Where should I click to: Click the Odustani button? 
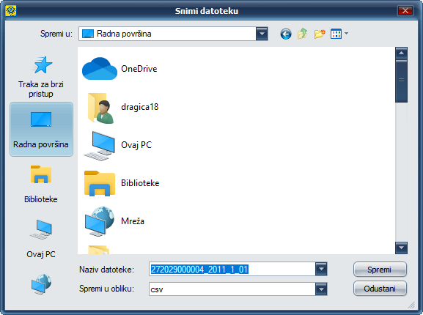(380, 289)
